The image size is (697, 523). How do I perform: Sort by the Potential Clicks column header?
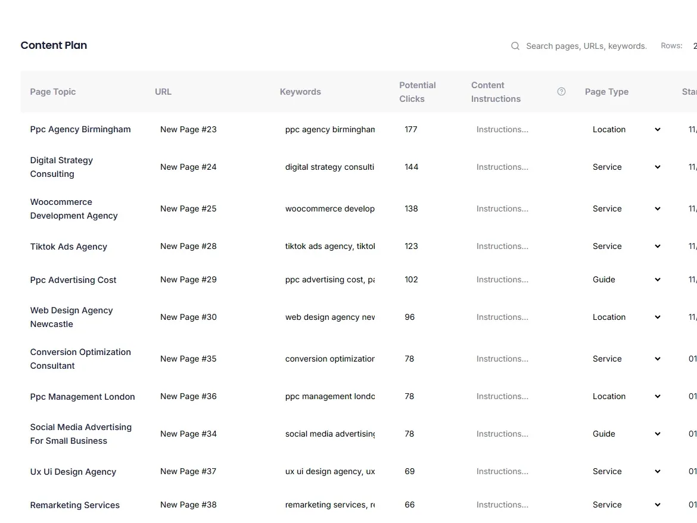pyautogui.click(x=417, y=91)
